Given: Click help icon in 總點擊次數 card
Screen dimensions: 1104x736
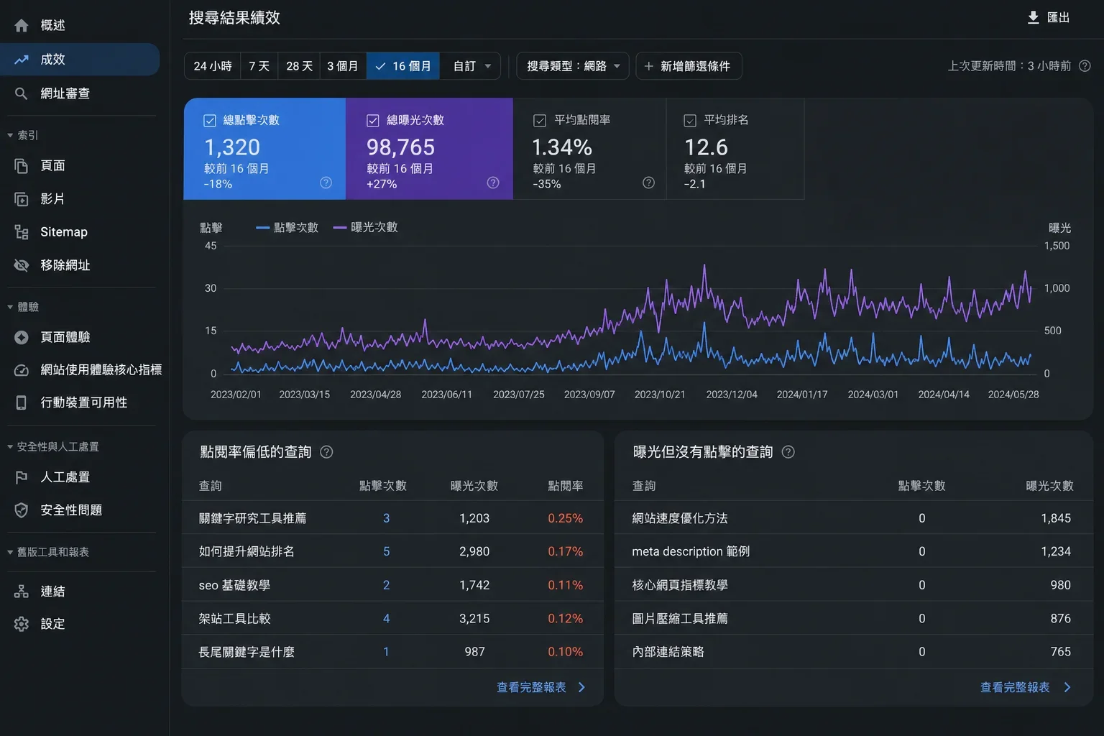Looking at the screenshot, I should (326, 183).
